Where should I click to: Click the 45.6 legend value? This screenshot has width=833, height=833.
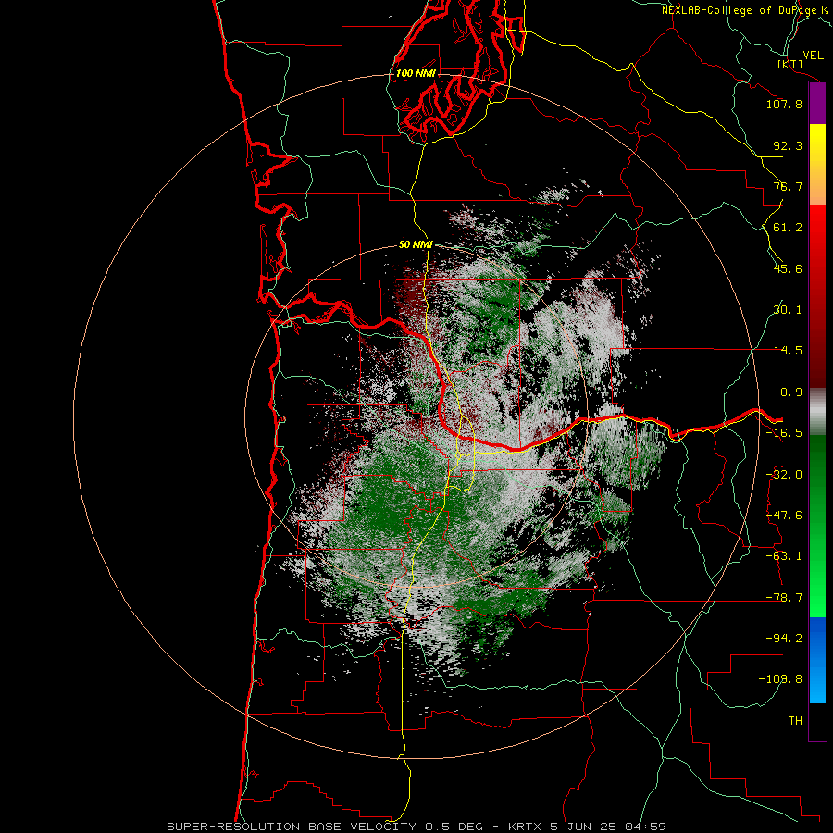point(788,268)
